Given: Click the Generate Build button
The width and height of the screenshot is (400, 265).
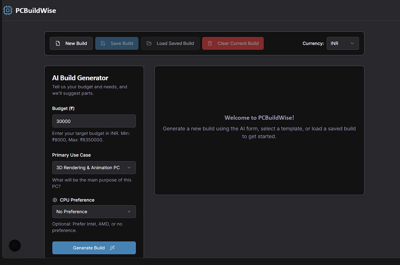Looking at the screenshot, I should click(94, 248).
